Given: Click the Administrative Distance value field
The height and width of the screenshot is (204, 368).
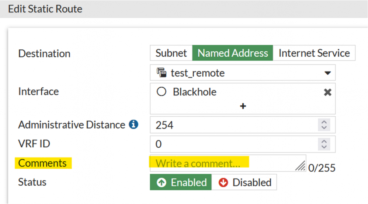Looking at the screenshot, I should [x=232, y=125].
